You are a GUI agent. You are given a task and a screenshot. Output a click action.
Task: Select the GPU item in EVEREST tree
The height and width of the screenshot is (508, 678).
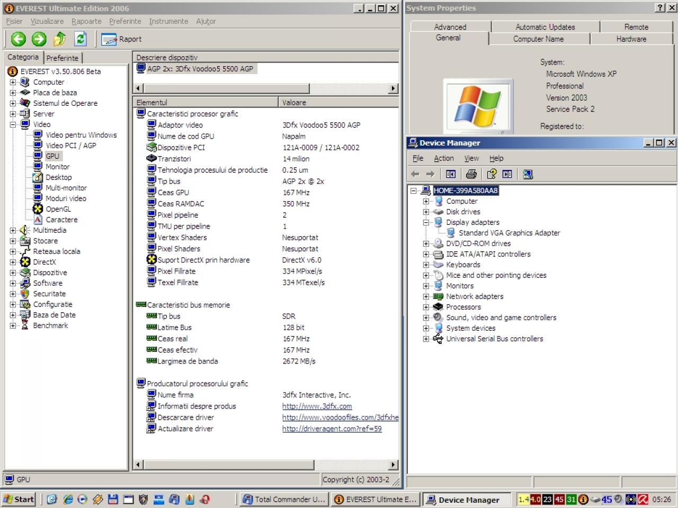(x=52, y=156)
